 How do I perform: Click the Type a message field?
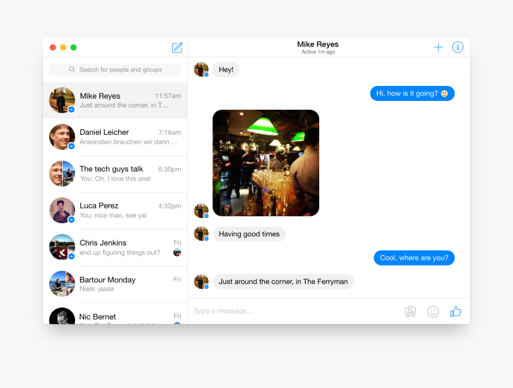[295, 311]
